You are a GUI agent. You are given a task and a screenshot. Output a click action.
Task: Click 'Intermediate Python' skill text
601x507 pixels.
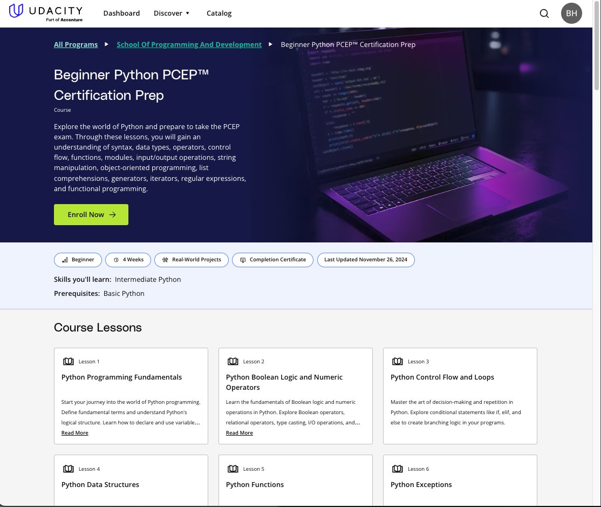click(148, 280)
